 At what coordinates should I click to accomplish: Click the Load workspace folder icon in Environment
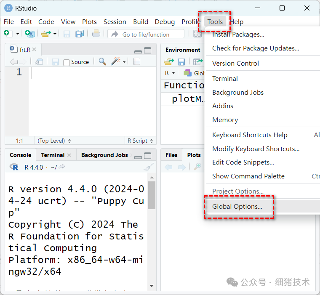[169, 61]
